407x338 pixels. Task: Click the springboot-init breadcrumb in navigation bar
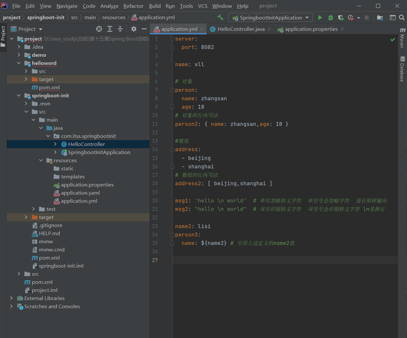(x=46, y=17)
